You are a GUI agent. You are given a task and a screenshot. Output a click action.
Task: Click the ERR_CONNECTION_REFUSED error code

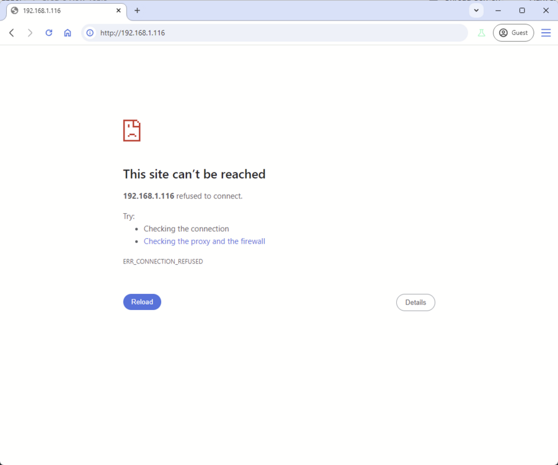point(163,262)
